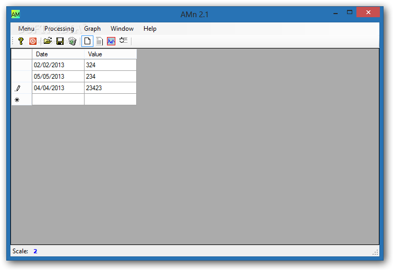Click the window resize grip corner
Image resolution: width=394 pixels, height=271 pixels.
375,252
